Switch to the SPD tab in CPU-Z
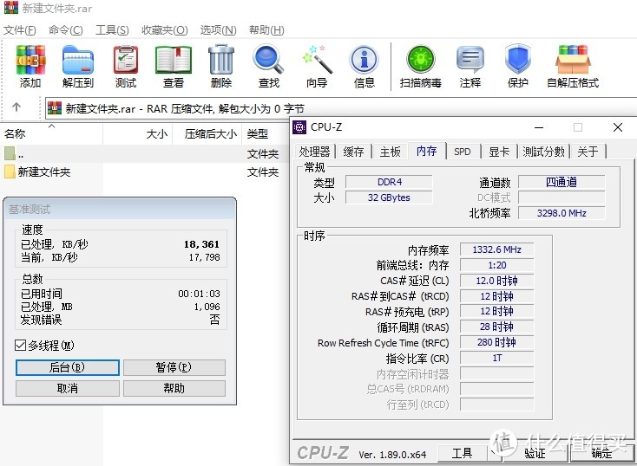This screenshot has height=466, width=637. (463, 152)
